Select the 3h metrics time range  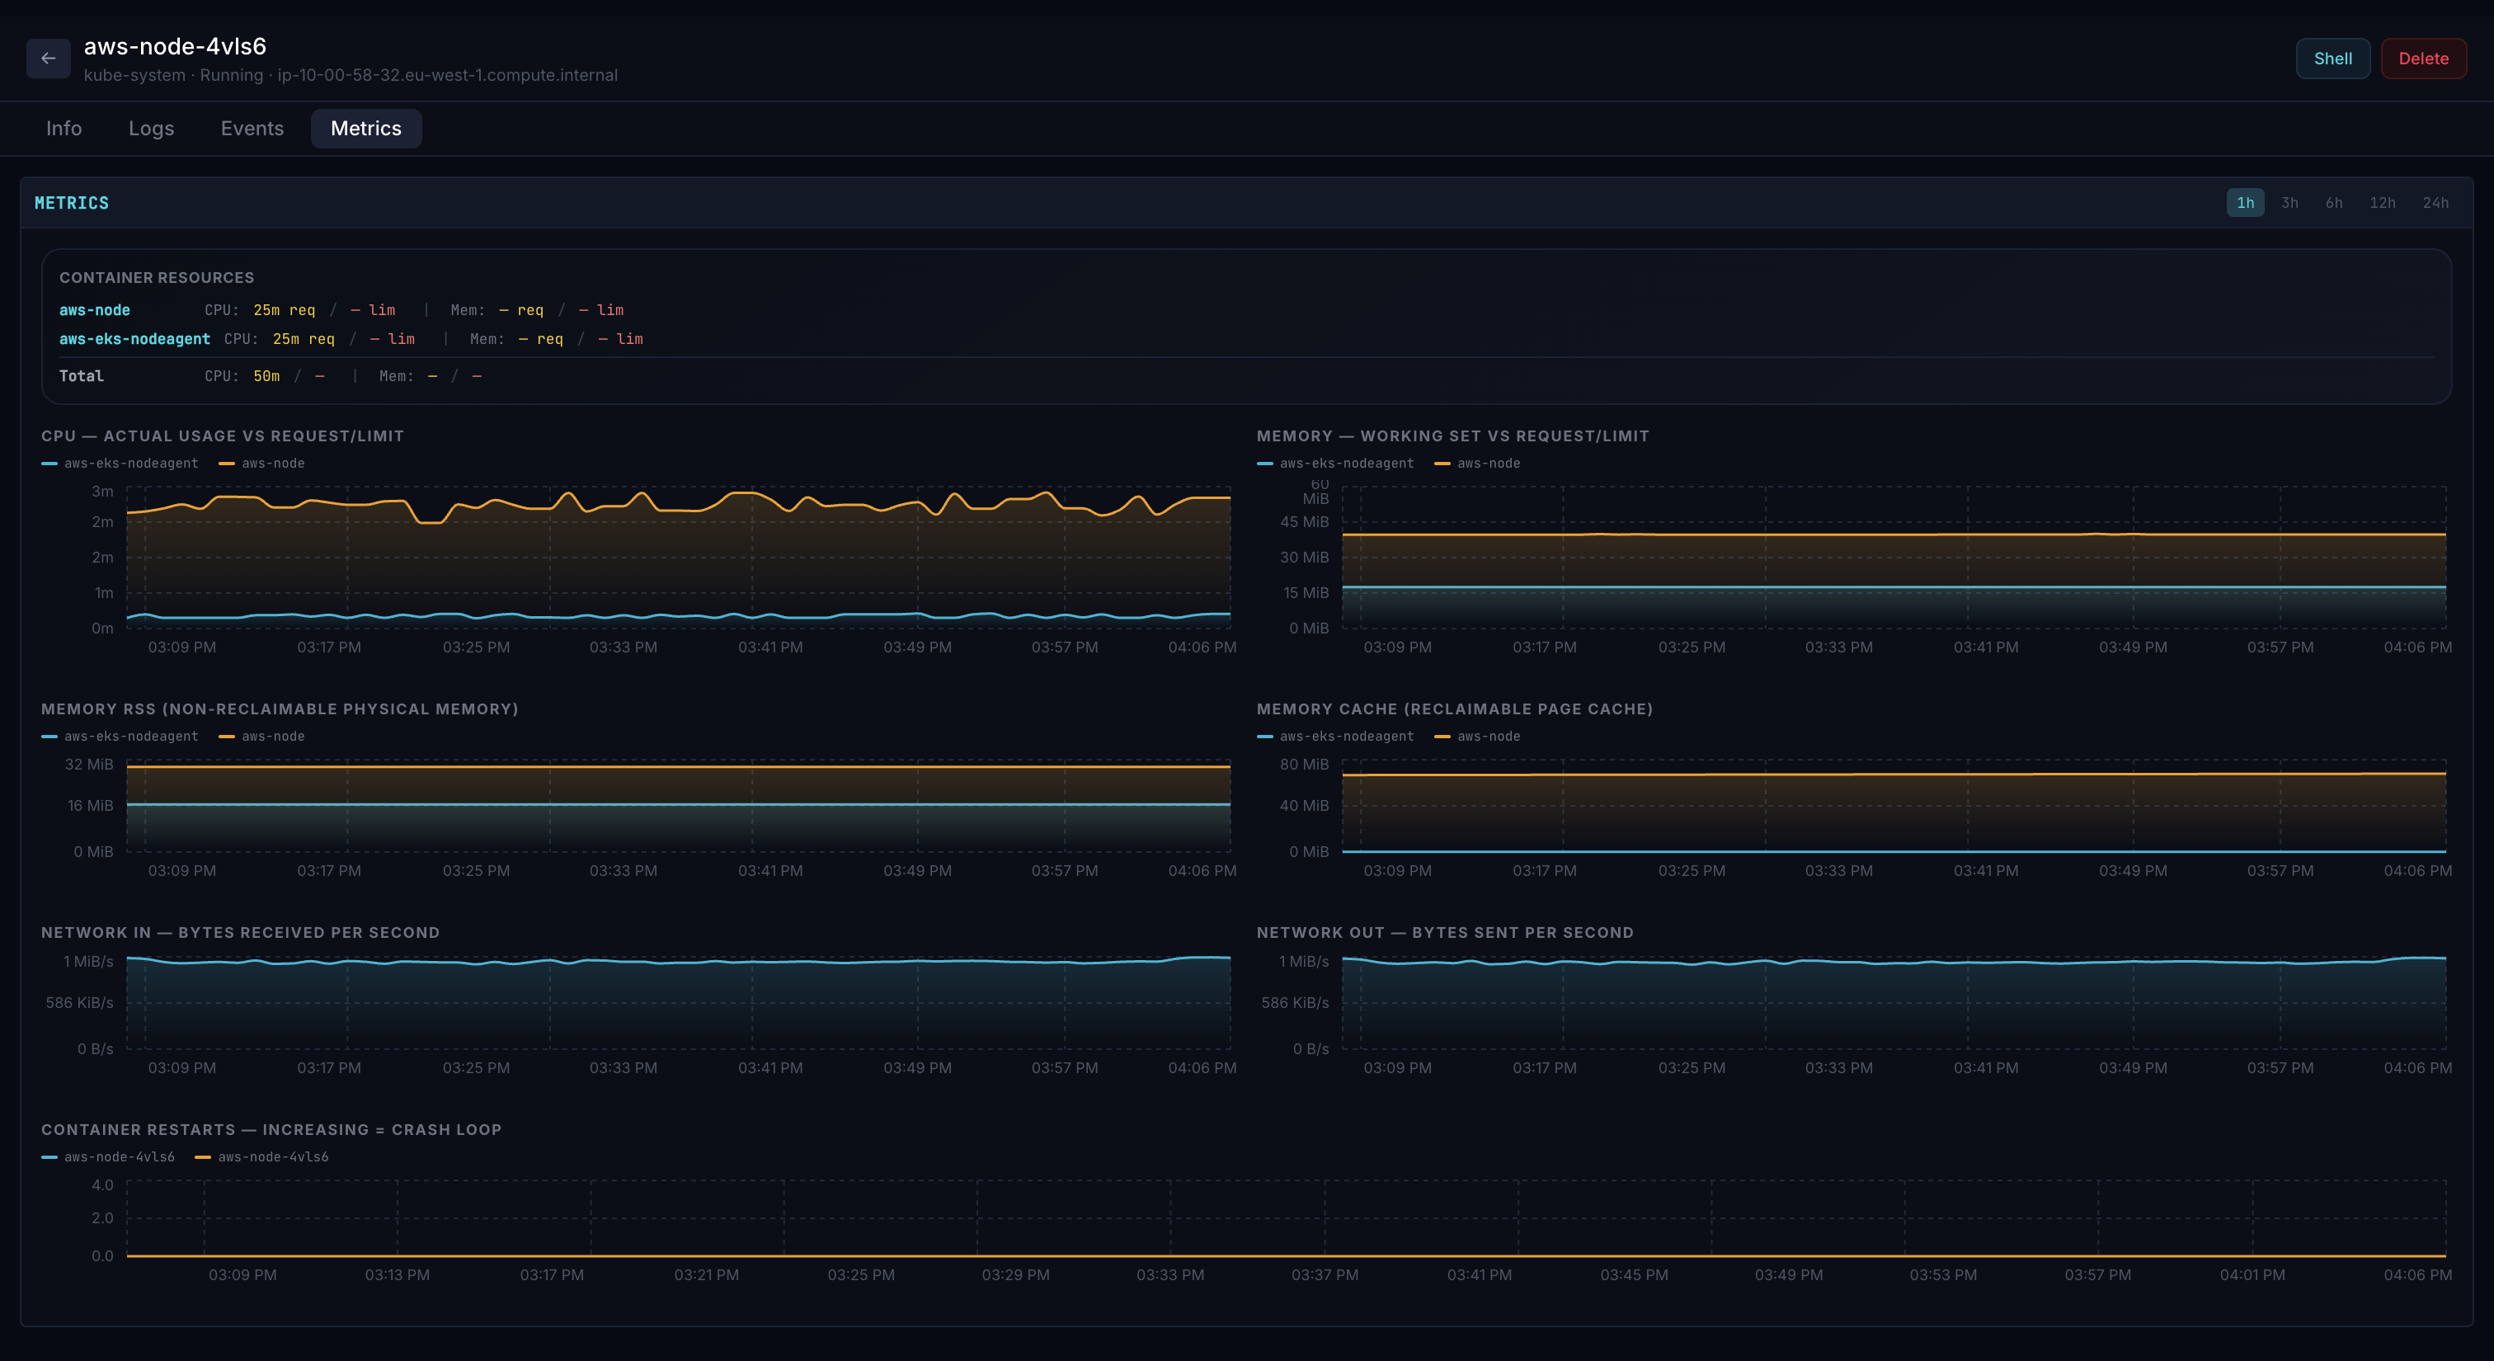2289,202
